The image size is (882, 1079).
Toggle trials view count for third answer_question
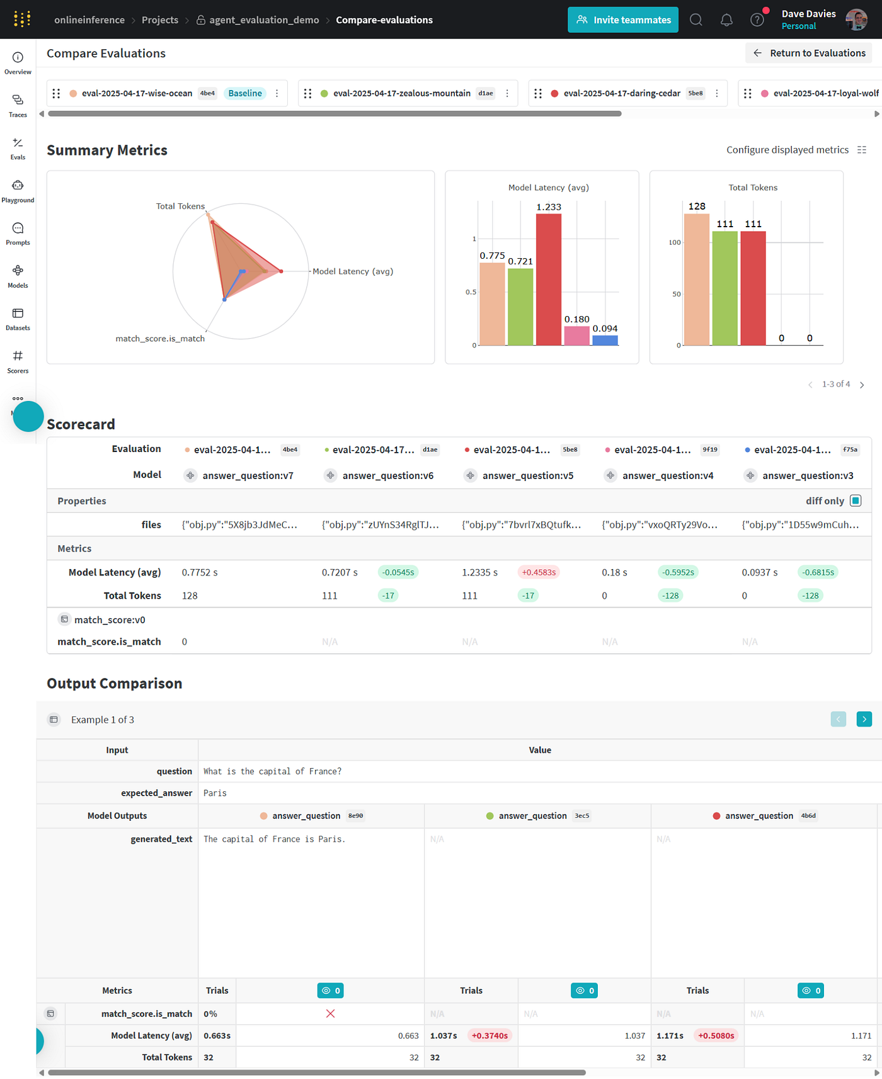coord(811,990)
